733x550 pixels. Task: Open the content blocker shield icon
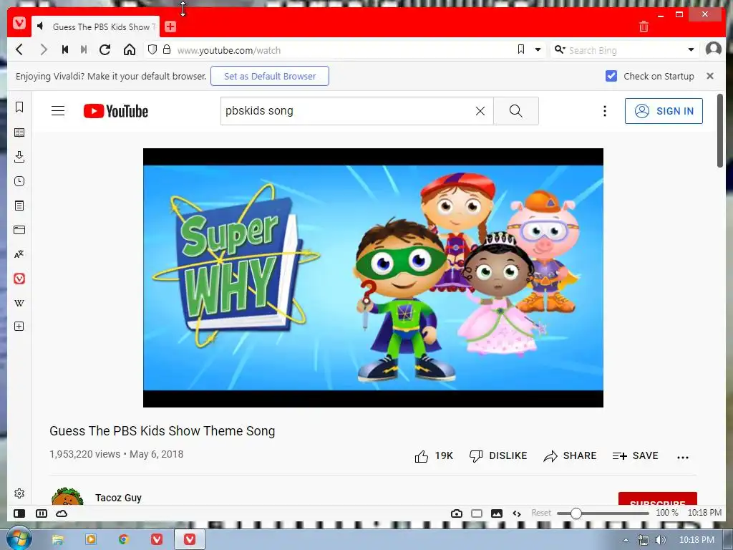pyautogui.click(x=152, y=49)
